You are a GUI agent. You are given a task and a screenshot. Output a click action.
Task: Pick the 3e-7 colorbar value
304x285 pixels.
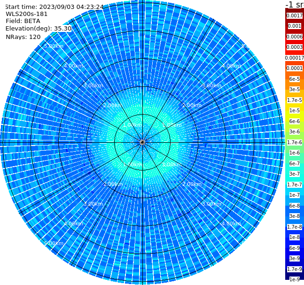295,174
